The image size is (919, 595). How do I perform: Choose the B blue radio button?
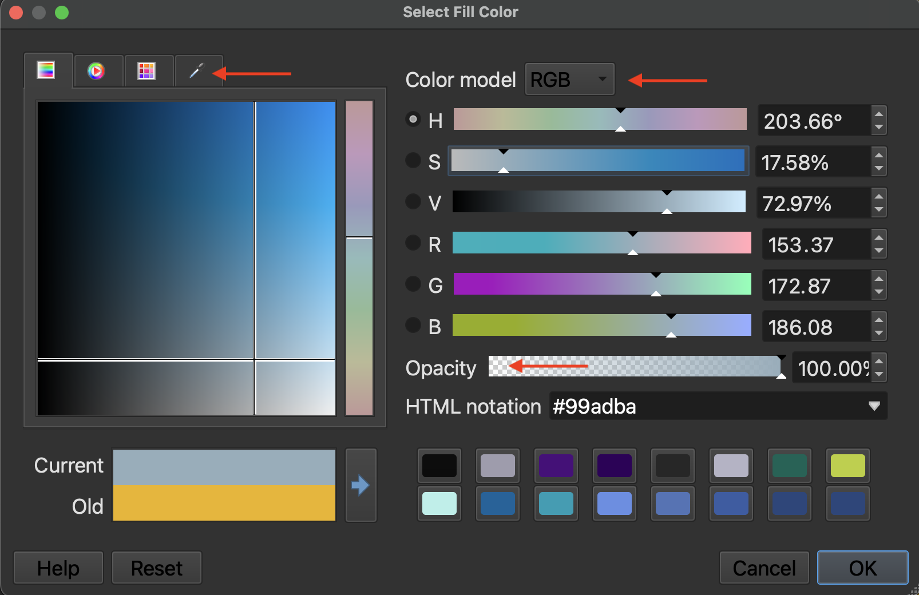pos(413,326)
